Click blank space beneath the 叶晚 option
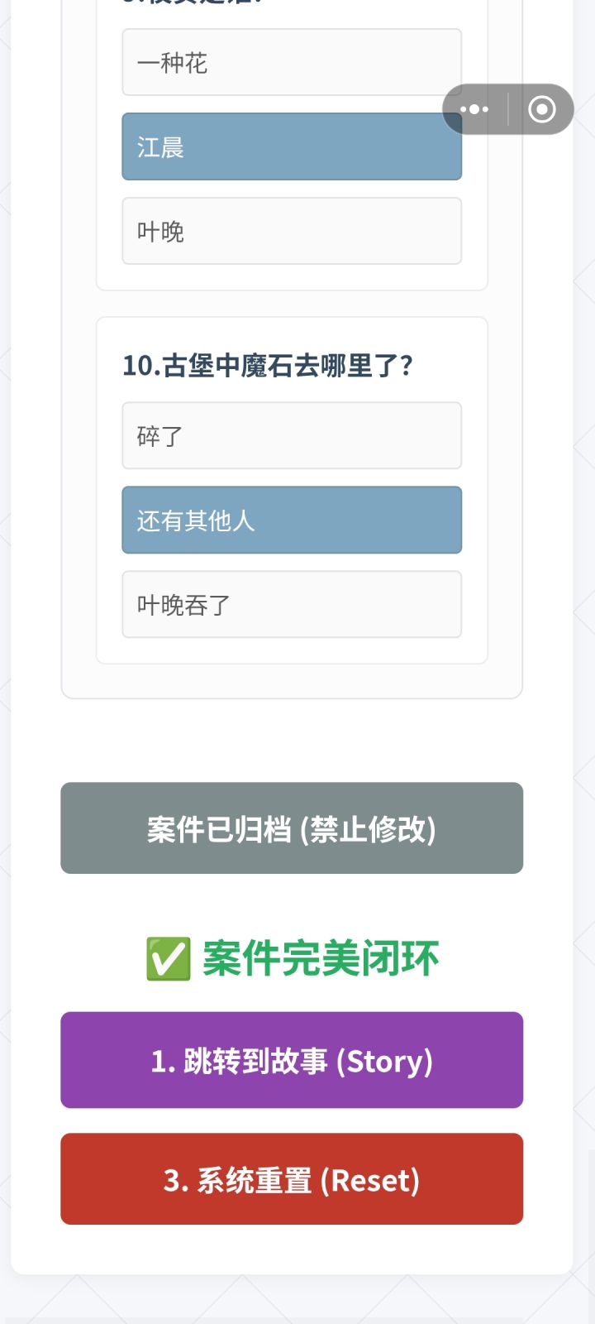 coord(292,277)
